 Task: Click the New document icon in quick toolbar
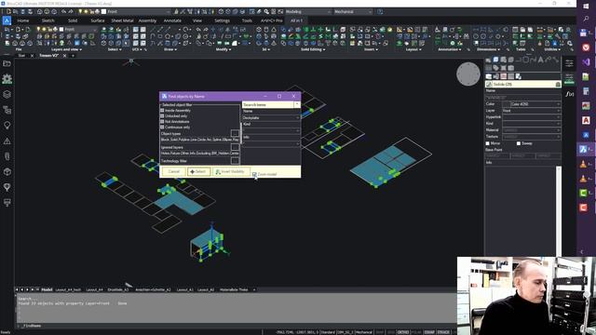pyautogui.click(x=8, y=12)
